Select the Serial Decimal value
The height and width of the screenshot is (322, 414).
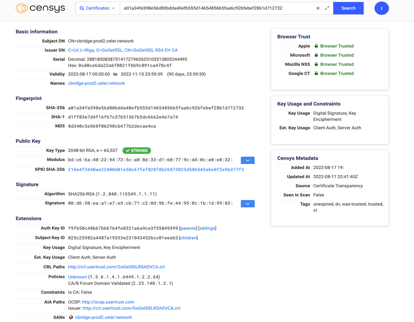point(137,59)
